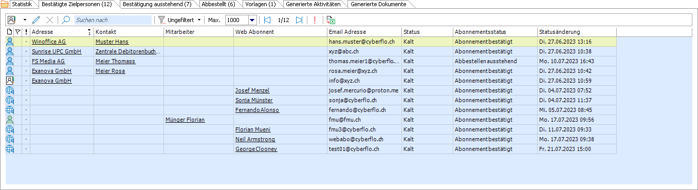Open the Meier Thomass contact link

[116, 61]
